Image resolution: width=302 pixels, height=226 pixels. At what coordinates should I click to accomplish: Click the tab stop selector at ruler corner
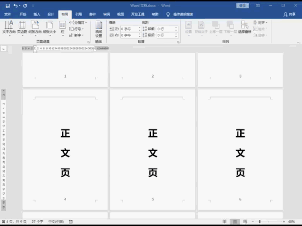click(3, 48)
